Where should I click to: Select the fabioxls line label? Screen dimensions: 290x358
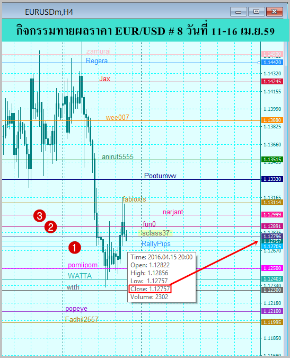pos(134,199)
